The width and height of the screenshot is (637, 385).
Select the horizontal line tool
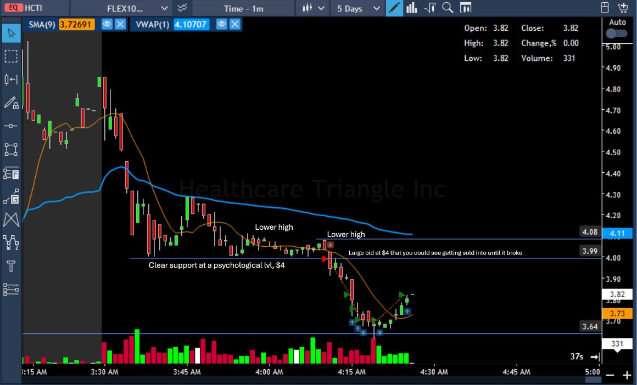(x=11, y=126)
